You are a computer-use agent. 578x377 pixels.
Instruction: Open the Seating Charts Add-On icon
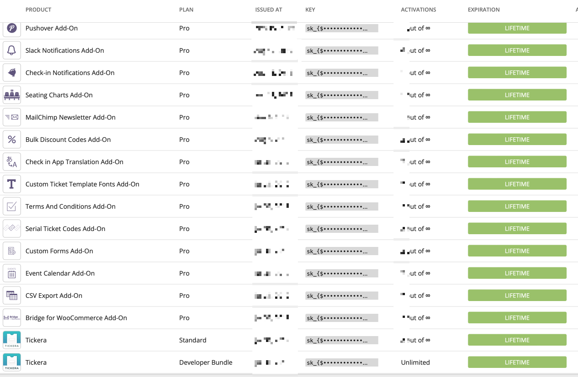click(x=12, y=95)
